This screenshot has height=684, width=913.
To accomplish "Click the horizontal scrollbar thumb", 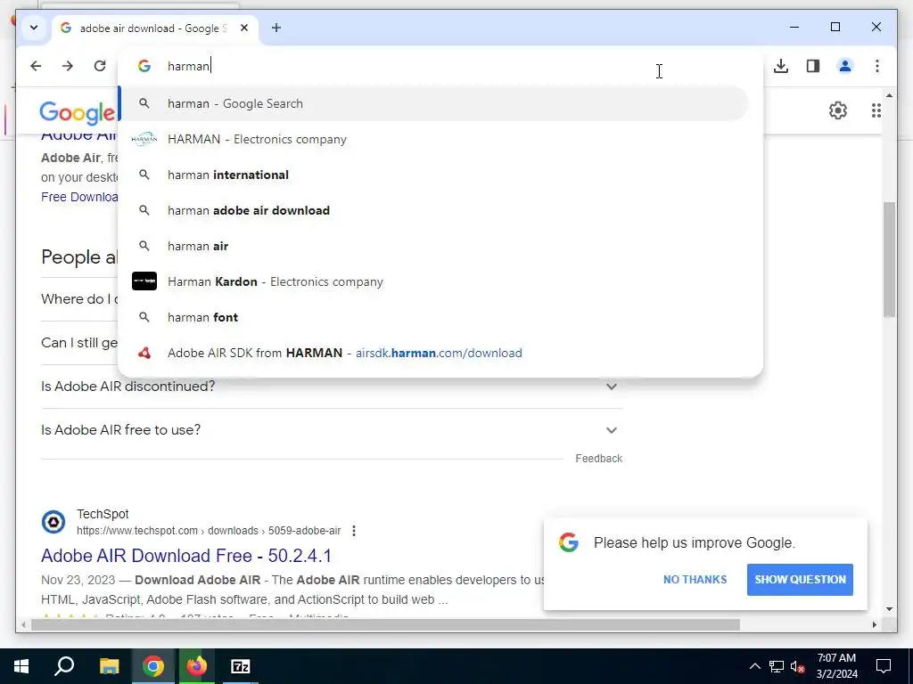I will [385, 624].
